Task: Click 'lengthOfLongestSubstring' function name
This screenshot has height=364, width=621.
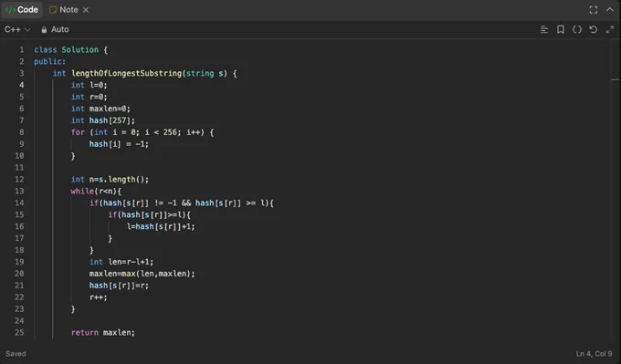Action: pyautogui.click(x=126, y=74)
